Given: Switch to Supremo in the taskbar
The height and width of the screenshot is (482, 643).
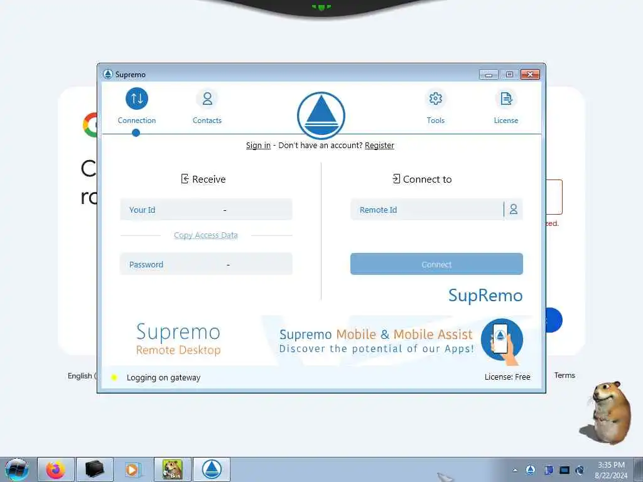Looking at the screenshot, I should click(212, 469).
